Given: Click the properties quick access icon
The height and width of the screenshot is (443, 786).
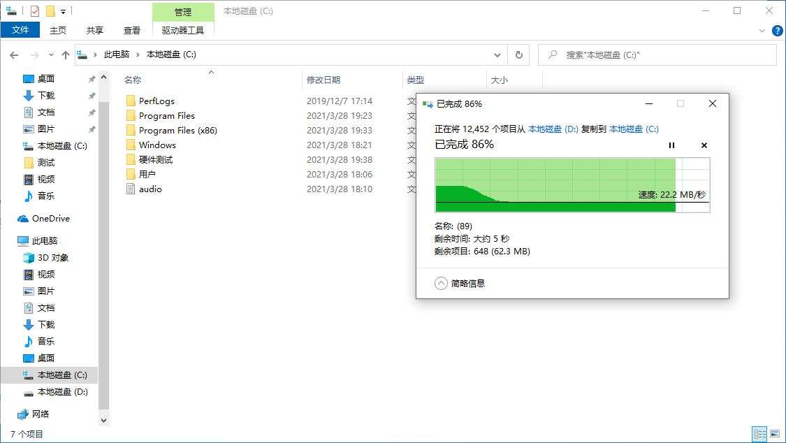Looking at the screenshot, I should [x=35, y=11].
